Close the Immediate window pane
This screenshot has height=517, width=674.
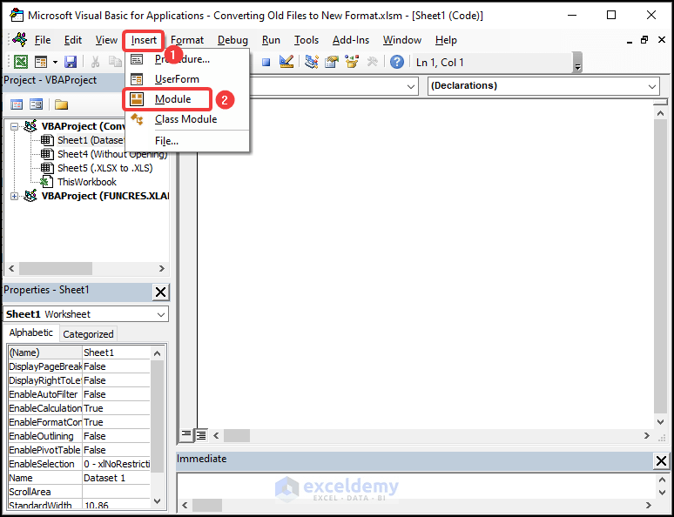tap(661, 461)
